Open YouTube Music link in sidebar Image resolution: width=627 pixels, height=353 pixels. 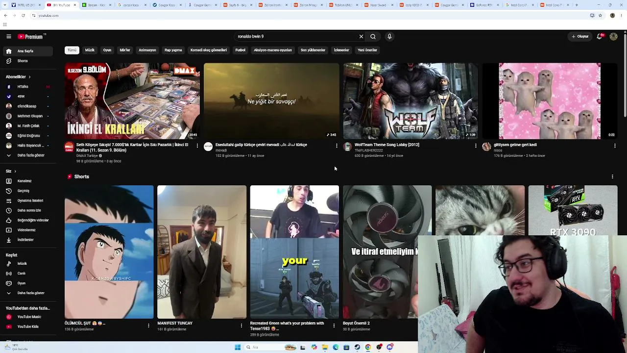point(28,317)
